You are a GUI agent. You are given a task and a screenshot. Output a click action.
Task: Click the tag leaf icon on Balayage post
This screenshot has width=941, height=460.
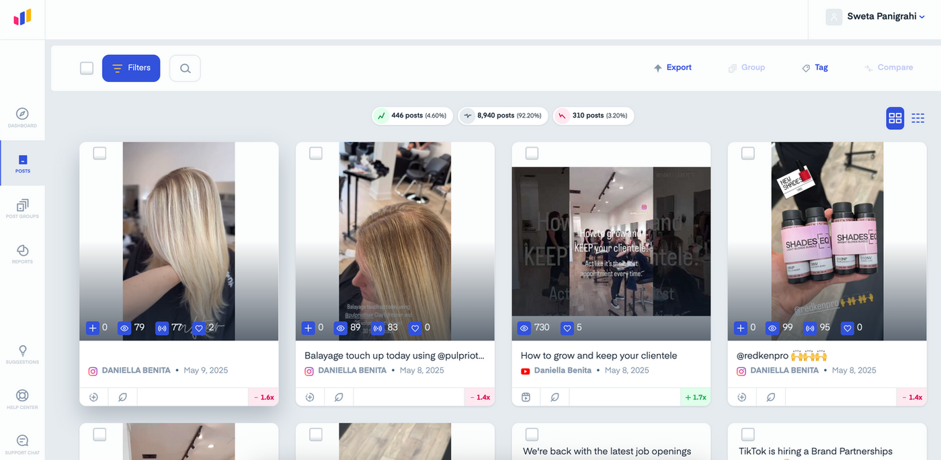click(x=339, y=397)
